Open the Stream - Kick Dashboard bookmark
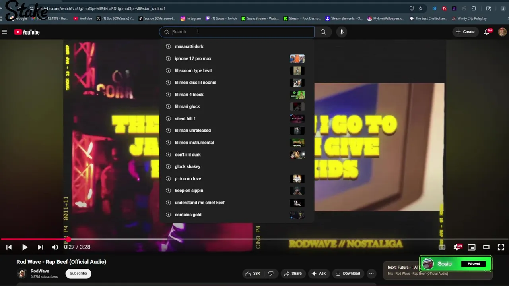This screenshot has width=509, height=286. tap(302, 19)
